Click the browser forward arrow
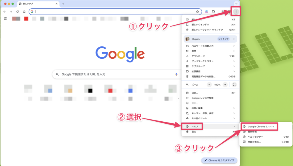This screenshot has height=166, width=293. click(11, 11)
